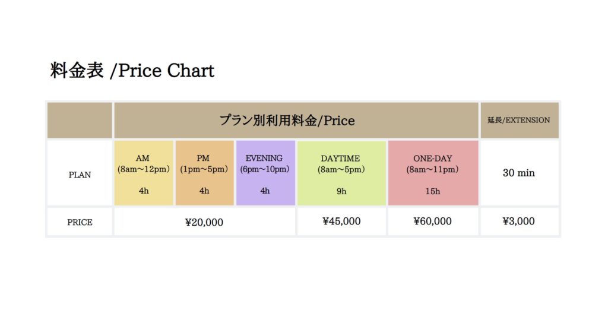This screenshot has width=608, height=310.
Task: Click the 4h text under AM
Action: pyautogui.click(x=144, y=191)
